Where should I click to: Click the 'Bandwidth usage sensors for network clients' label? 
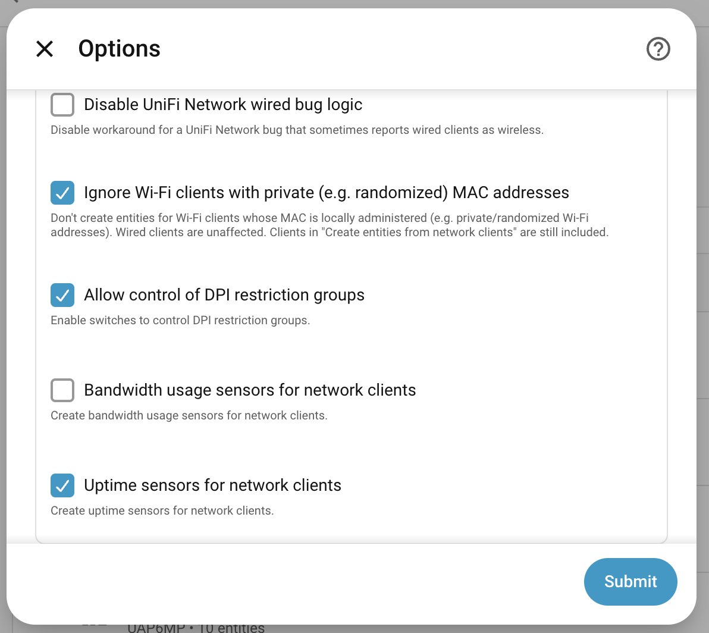point(250,390)
